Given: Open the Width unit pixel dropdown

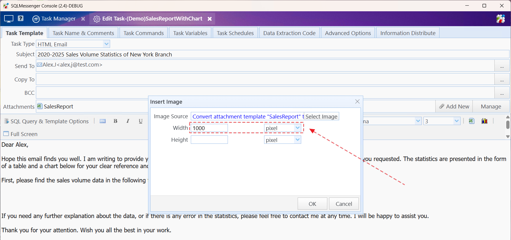Looking at the screenshot, I should pos(297,128).
